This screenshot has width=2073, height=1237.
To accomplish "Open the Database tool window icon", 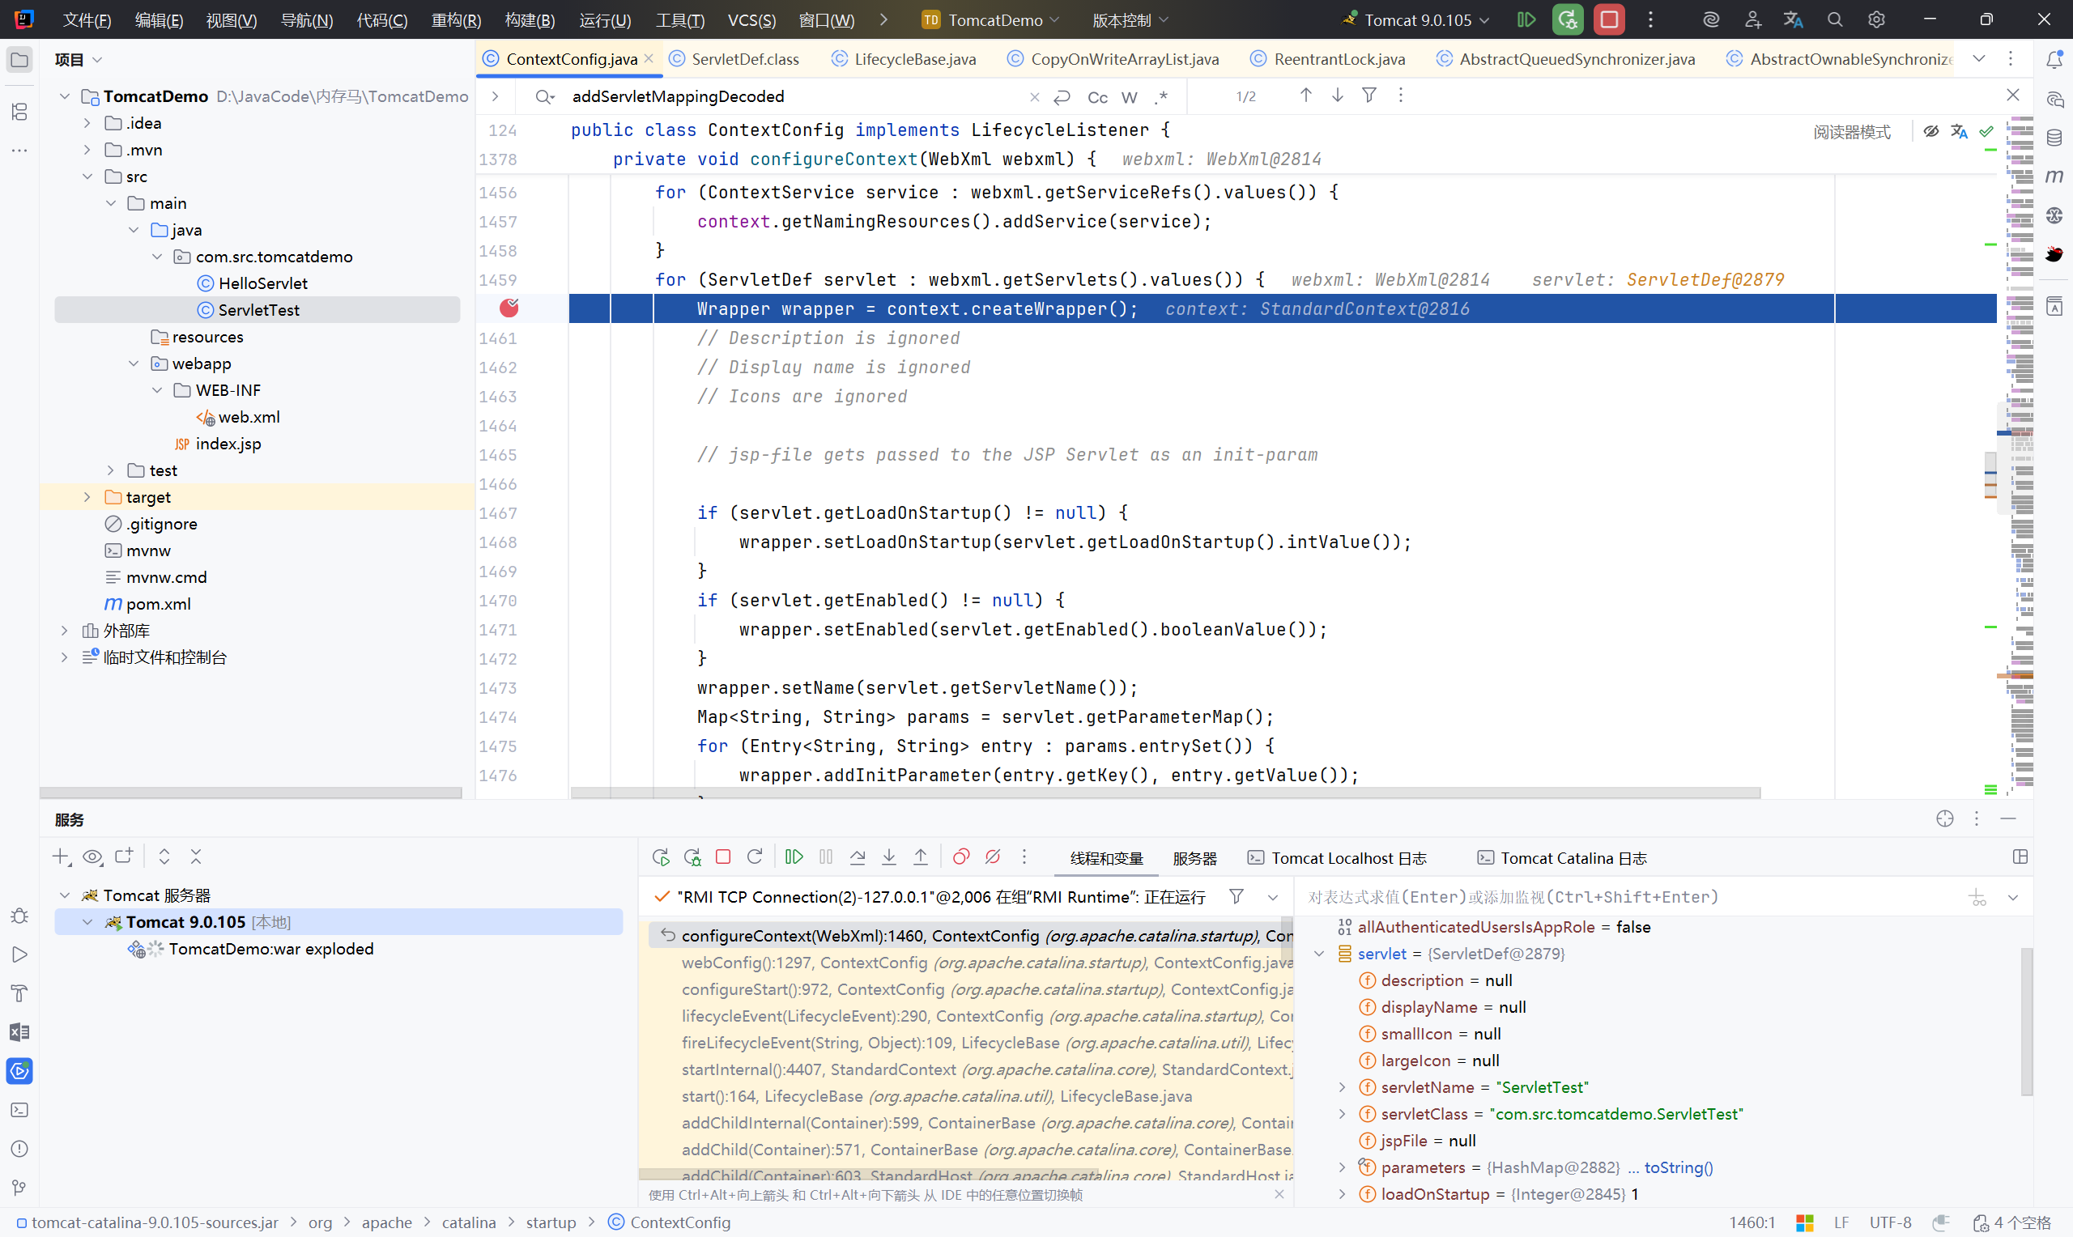I will point(2054,138).
